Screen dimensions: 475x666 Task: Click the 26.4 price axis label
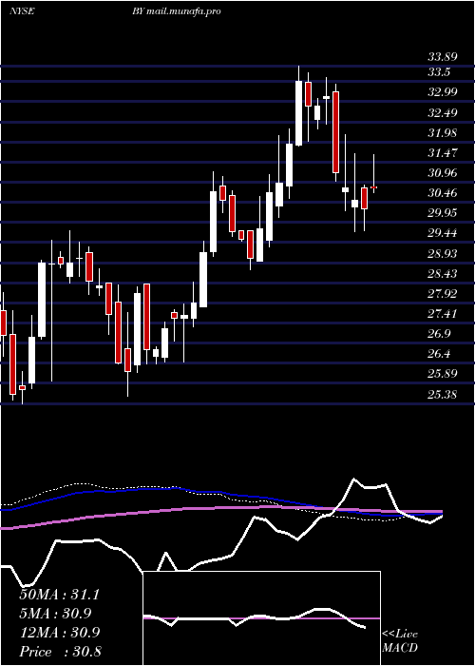click(x=439, y=354)
